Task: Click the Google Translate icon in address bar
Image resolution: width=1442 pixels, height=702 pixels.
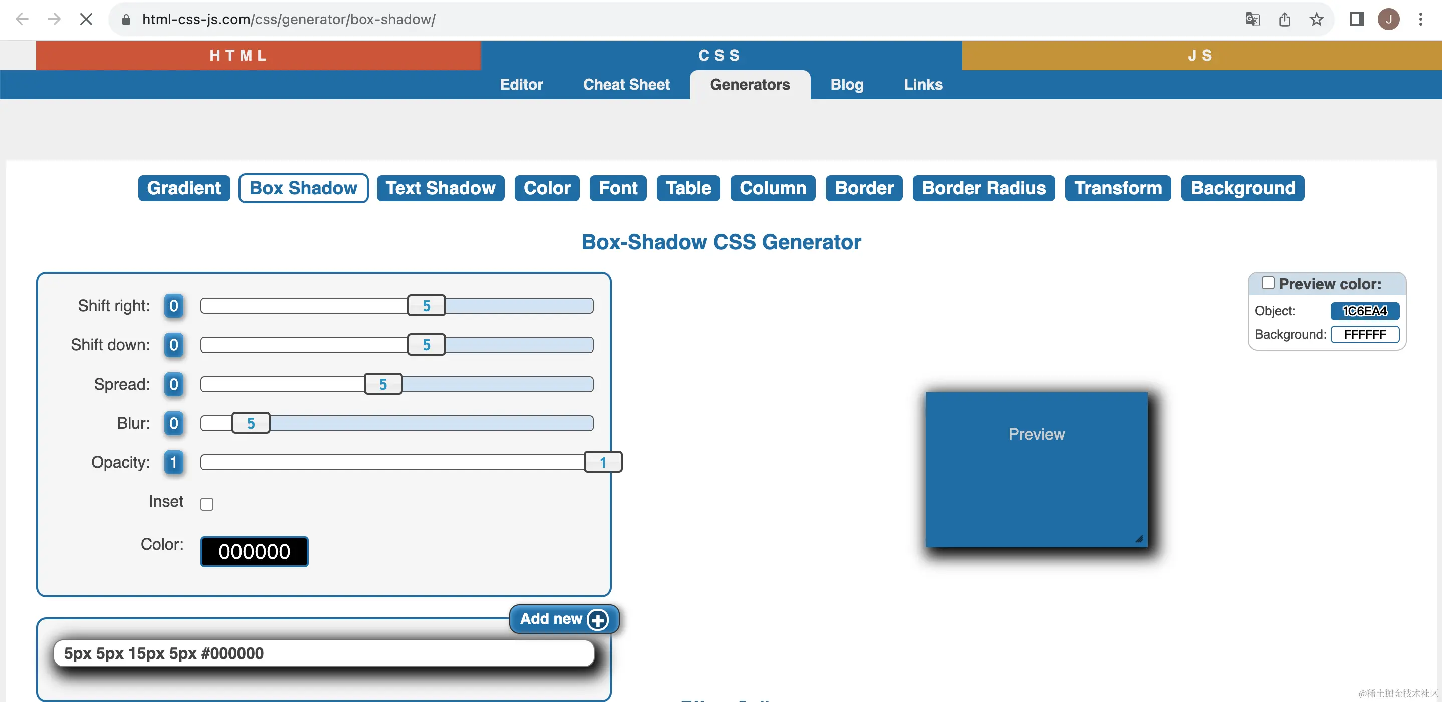Action: [1252, 19]
